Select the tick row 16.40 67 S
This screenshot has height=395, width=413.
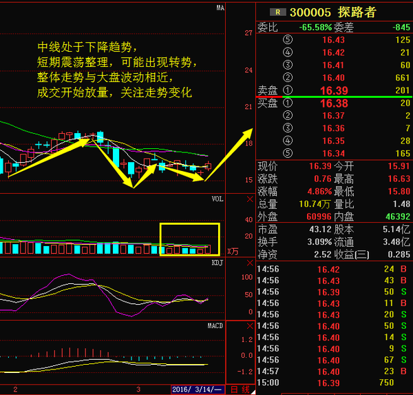[334, 360]
